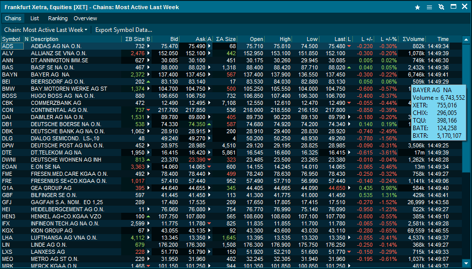Viewport: 472px width, 269px height.
Task: Click DTE last price 16.415
Action: 337,152
